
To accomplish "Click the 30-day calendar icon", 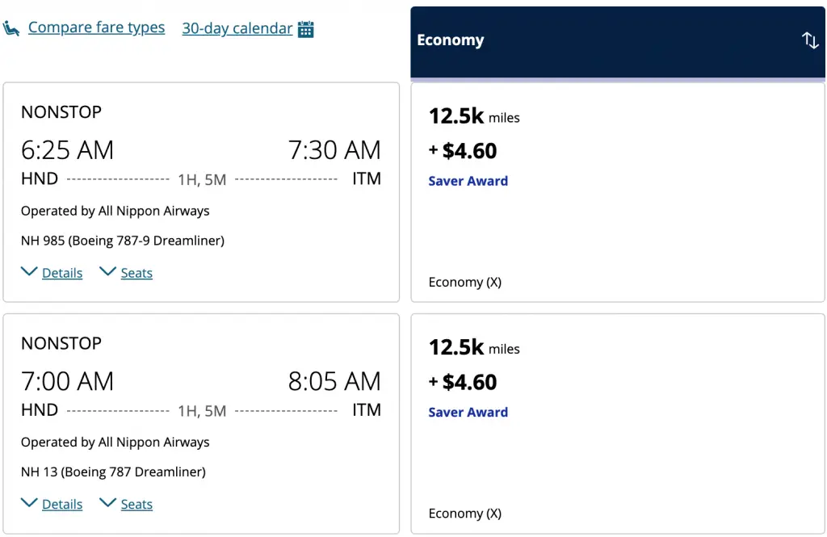I will pyautogui.click(x=306, y=29).
